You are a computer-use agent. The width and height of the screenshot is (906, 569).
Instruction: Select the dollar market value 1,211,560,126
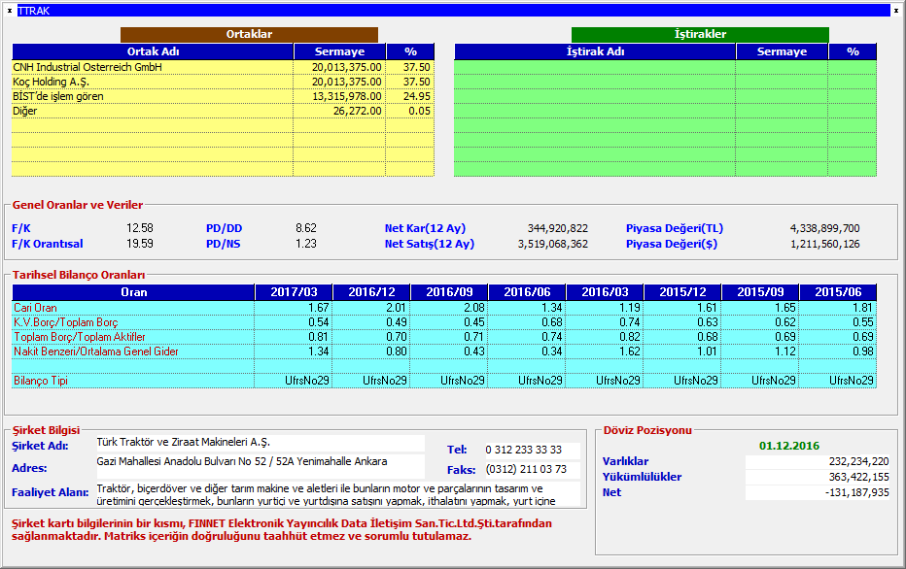[x=825, y=244]
